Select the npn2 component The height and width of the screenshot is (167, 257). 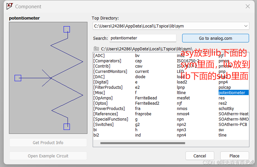(x=181, y=125)
